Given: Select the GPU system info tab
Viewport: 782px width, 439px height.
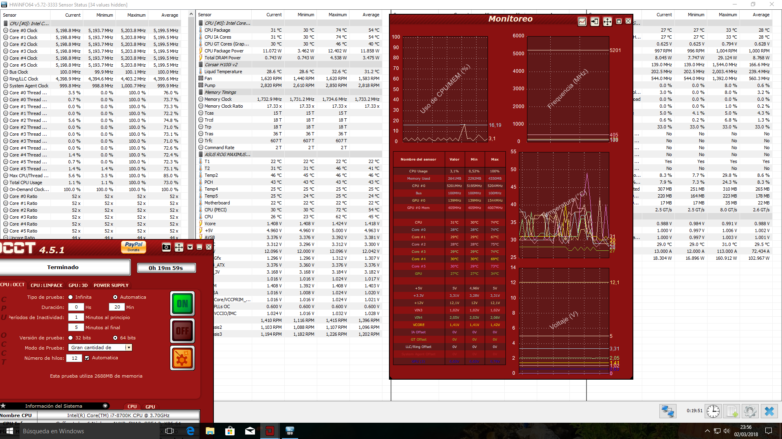Looking at the screenshot, I should tap(150, 406).
